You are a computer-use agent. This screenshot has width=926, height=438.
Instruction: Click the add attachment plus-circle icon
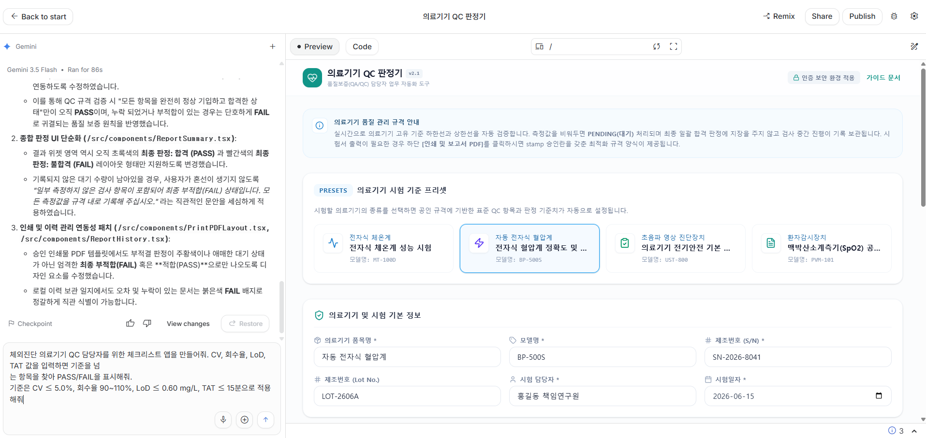(x=245, y=420)
